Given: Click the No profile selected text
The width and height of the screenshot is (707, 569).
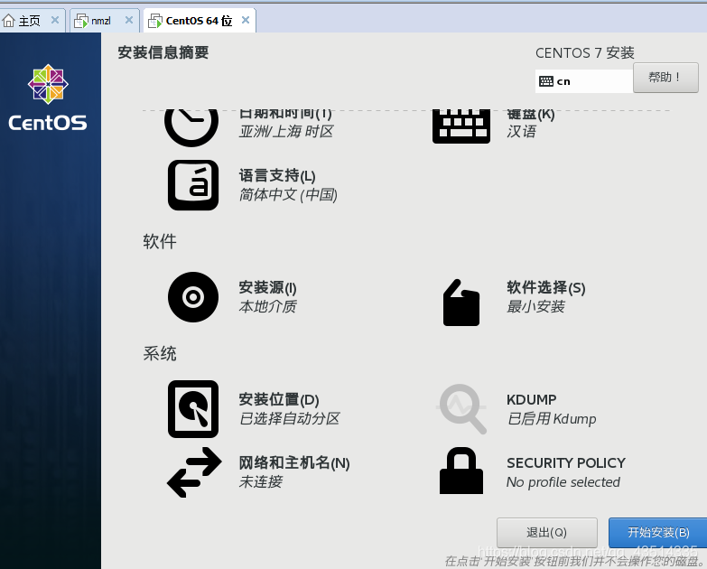Looking at the screenshot, I should pyautogui.click(x=563, y=482).
